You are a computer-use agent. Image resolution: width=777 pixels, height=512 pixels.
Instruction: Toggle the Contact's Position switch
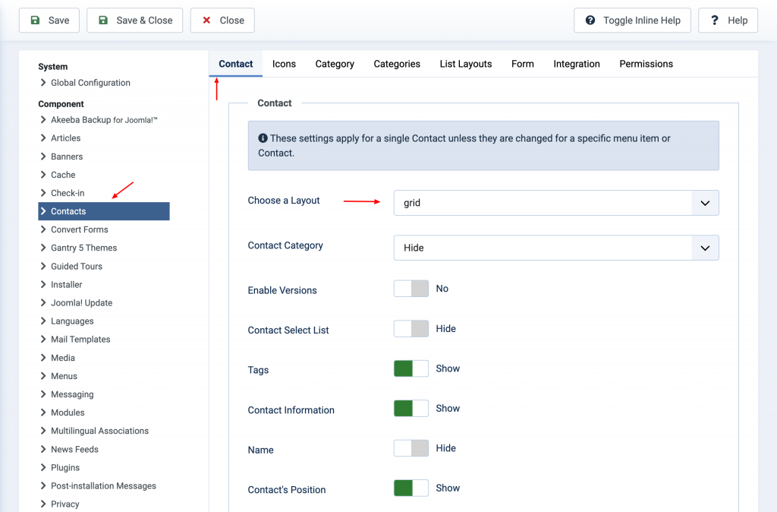click(x=411, y=488)
